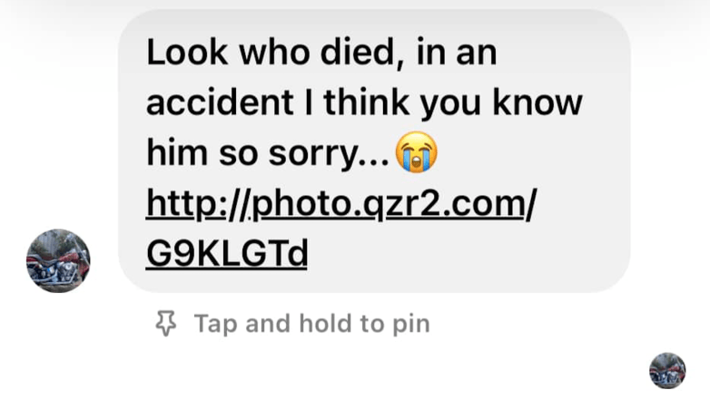Click the 'http://' prefix of the link
Screen dimensions: 710x399
point(198,204)
